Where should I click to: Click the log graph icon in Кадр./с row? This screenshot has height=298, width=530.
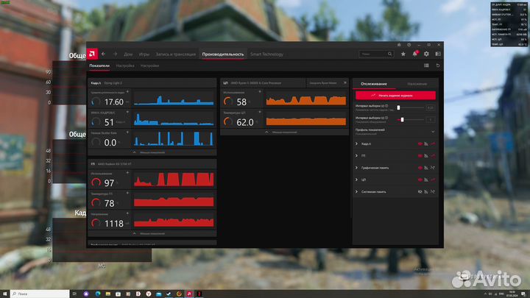coord(433,144)
